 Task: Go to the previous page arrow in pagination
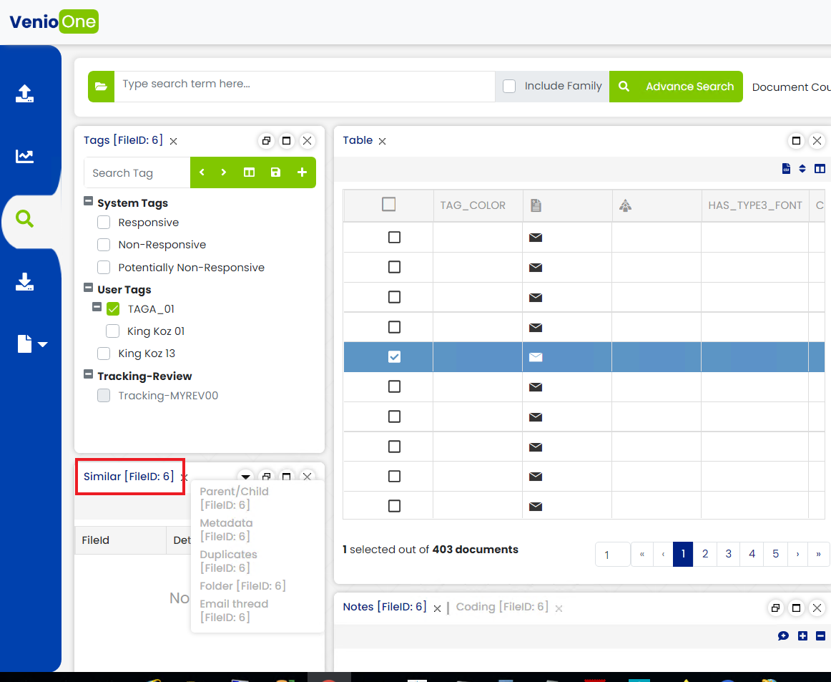(x=663, y=554)
